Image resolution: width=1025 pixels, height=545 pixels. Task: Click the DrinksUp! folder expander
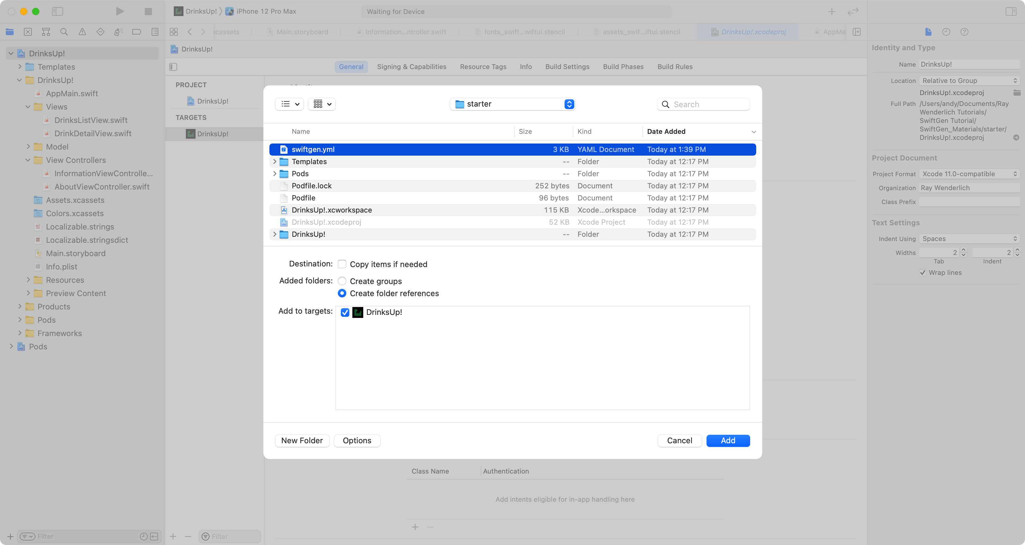275,234
